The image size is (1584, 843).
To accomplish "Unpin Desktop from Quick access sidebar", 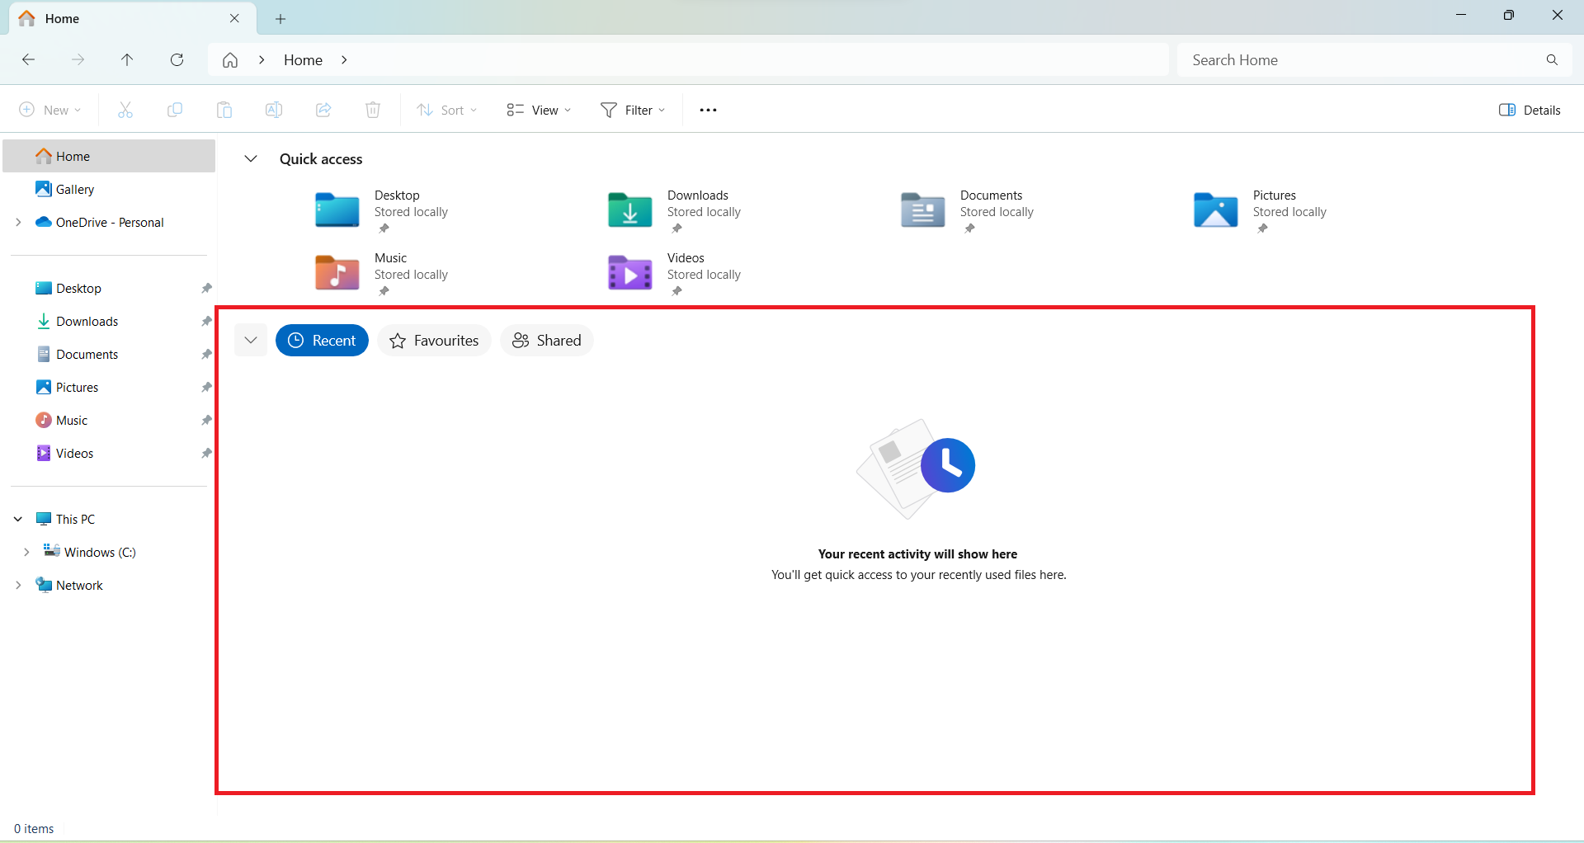I will click(x=205, y=288).
